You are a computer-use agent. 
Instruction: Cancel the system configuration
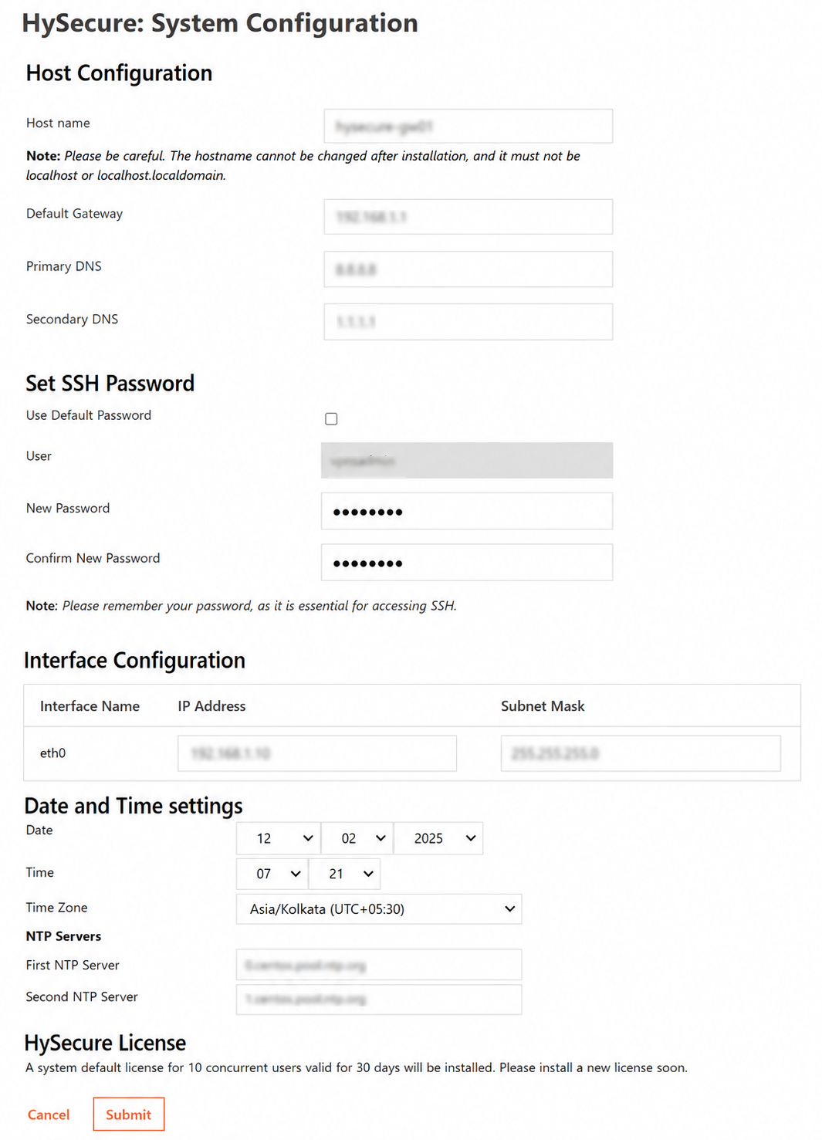(x=49, y=1115)
